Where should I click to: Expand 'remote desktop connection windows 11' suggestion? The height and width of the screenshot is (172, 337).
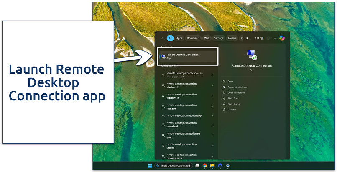pyautogui.click(x=212, y=86)
